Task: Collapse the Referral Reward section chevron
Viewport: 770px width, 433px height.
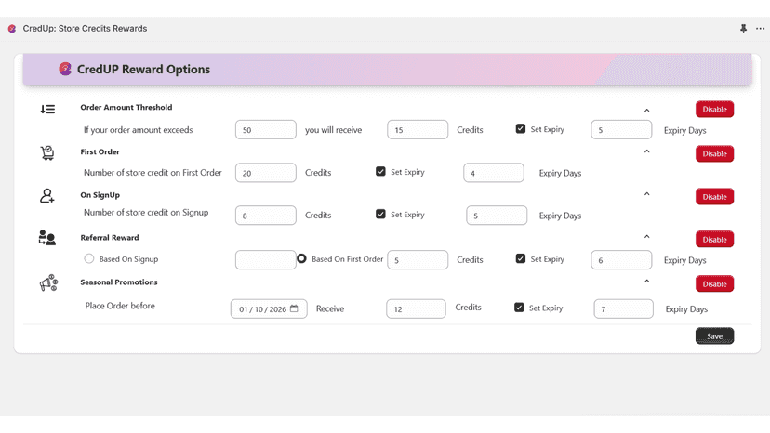Action: pos(646,237)
